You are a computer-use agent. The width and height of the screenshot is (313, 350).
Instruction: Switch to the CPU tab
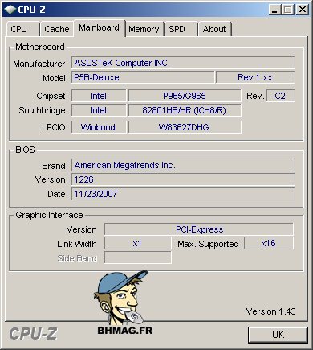click(22, 29)
